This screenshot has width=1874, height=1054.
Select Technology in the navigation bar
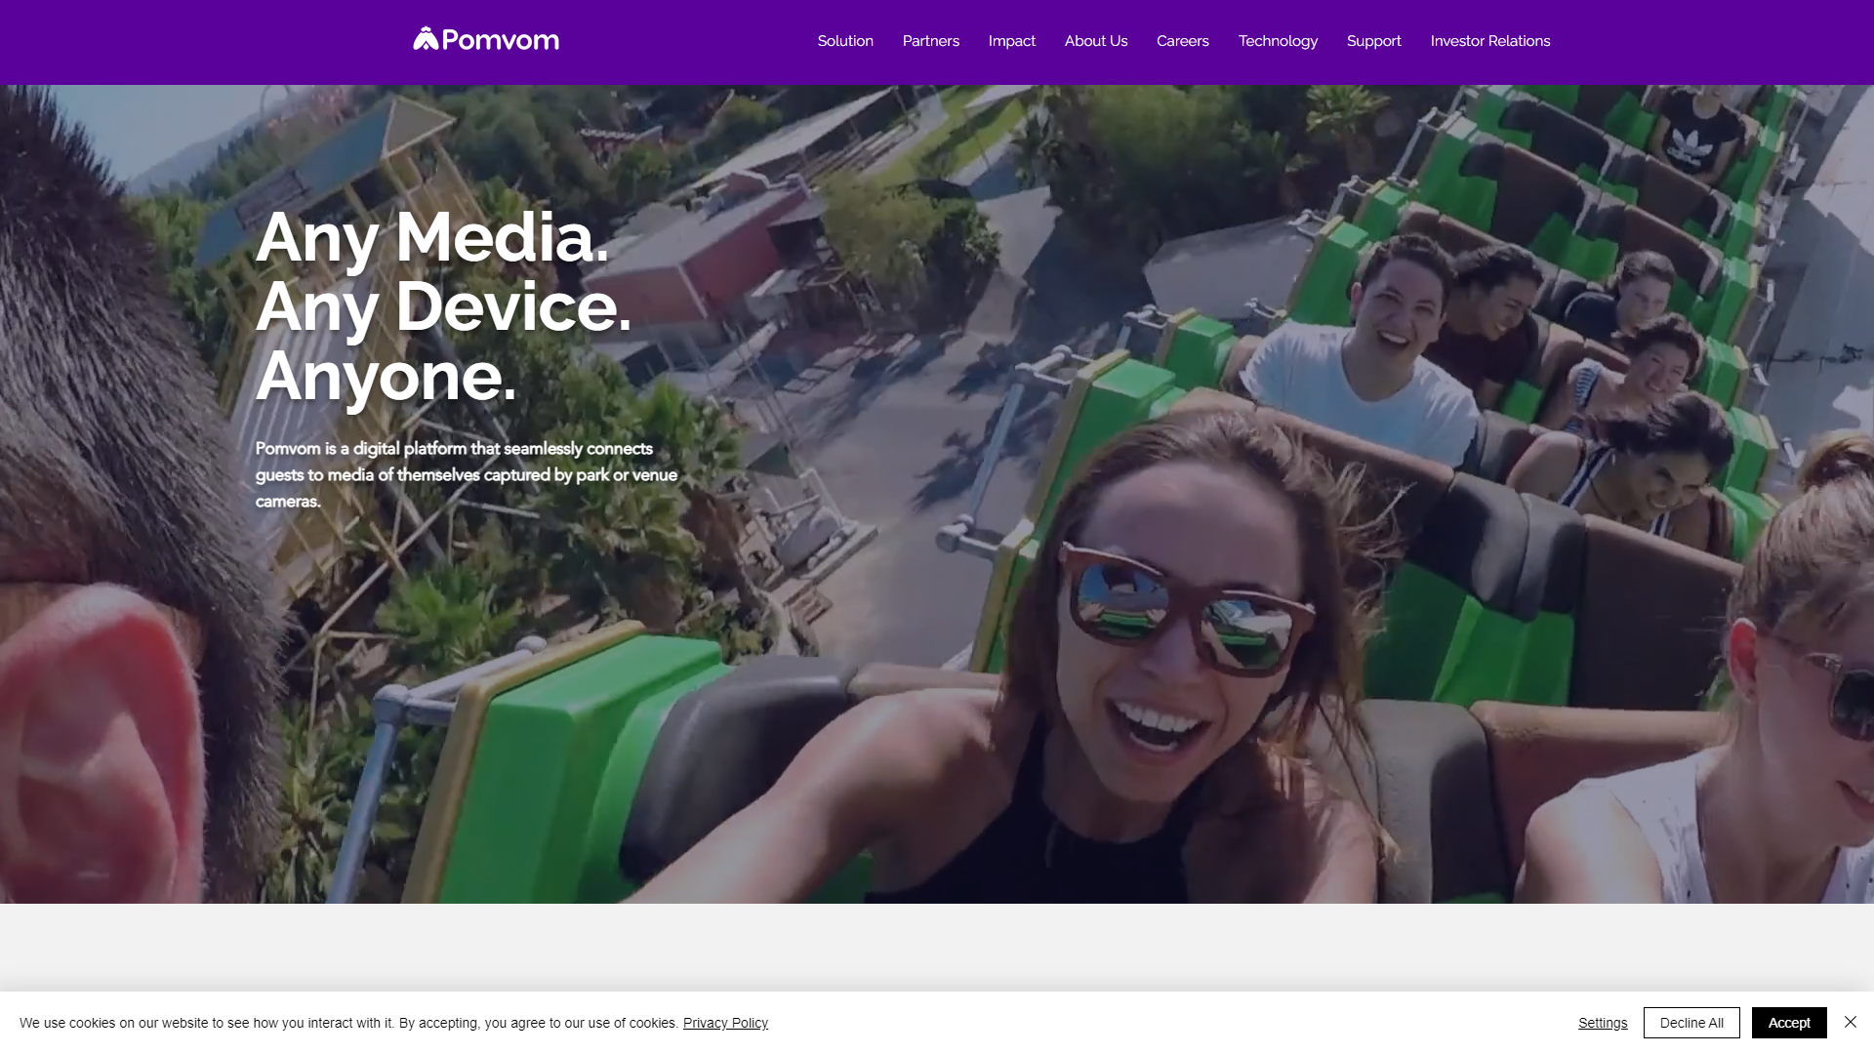(1277, 41)
